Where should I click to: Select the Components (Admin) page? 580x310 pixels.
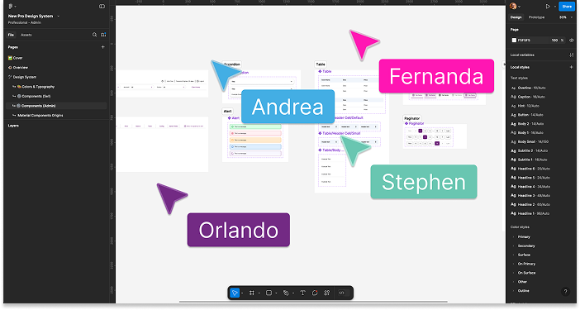point(56,106)
